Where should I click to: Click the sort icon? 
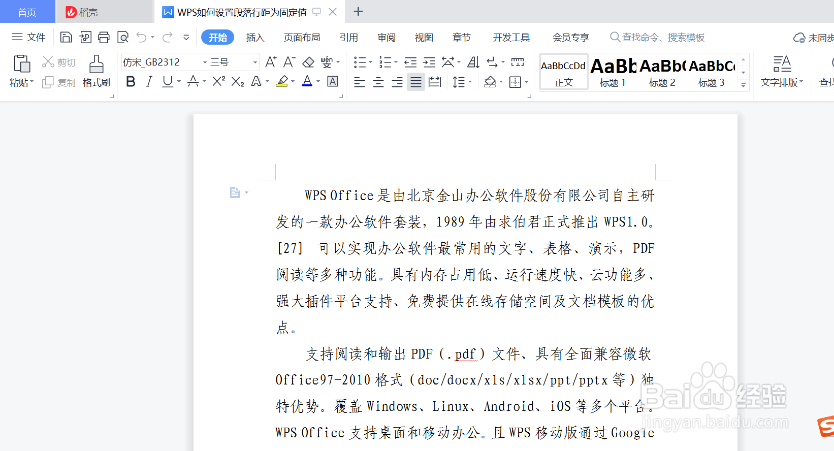[x=473, y=62]
